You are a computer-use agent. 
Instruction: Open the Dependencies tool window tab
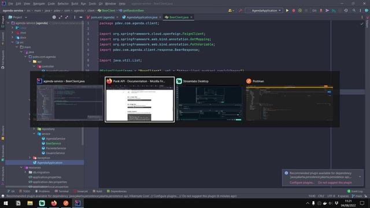click(117, 191)
